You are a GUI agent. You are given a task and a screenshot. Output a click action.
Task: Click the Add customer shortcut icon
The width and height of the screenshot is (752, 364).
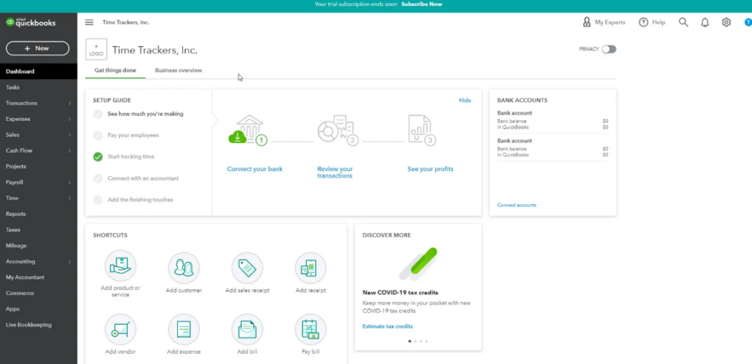pos(184,268)
